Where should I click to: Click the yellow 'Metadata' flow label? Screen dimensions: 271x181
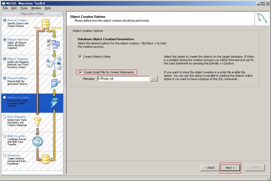(x=56, y=28)
